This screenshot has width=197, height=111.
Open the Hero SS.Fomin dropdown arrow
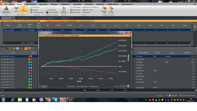pyautogui.click(x=11, y=13)
